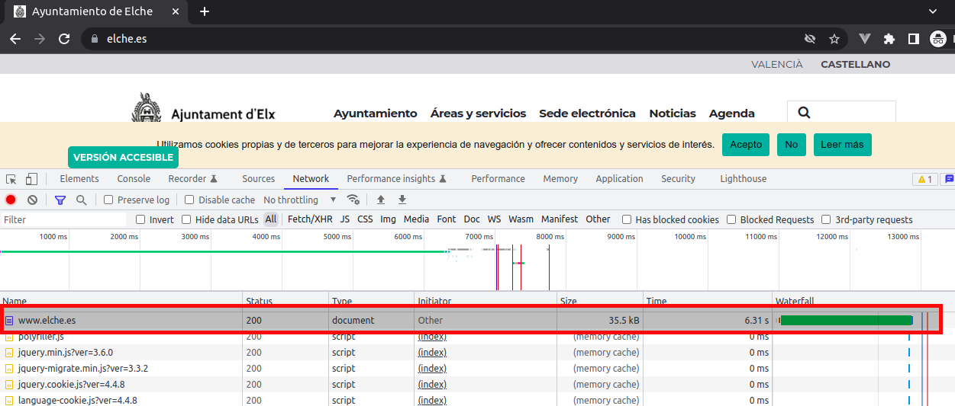
Task: Switch to the Console tab
Action: pos(134,179)
